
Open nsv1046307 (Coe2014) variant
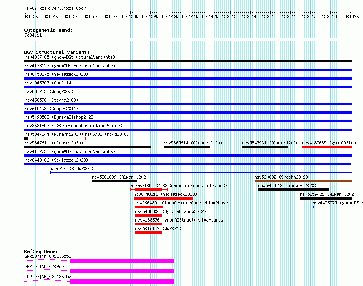(49, 83)
